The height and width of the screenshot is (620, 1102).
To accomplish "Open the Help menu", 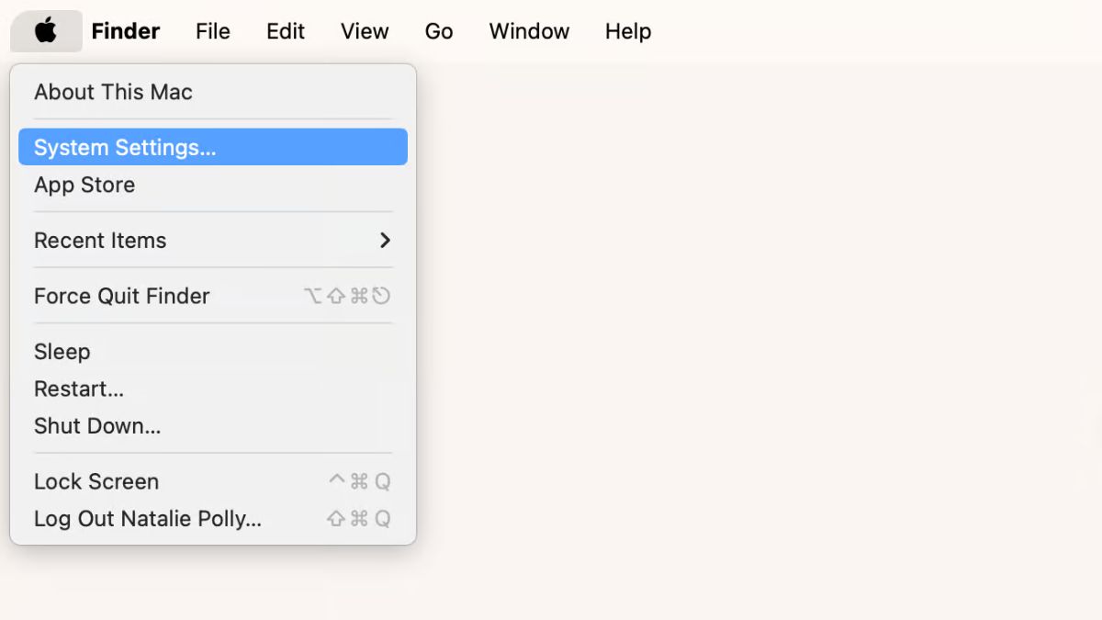I will pos(628,31).
